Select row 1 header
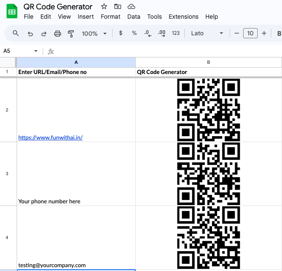Screen dimensions: 282x271 (7, 72)
